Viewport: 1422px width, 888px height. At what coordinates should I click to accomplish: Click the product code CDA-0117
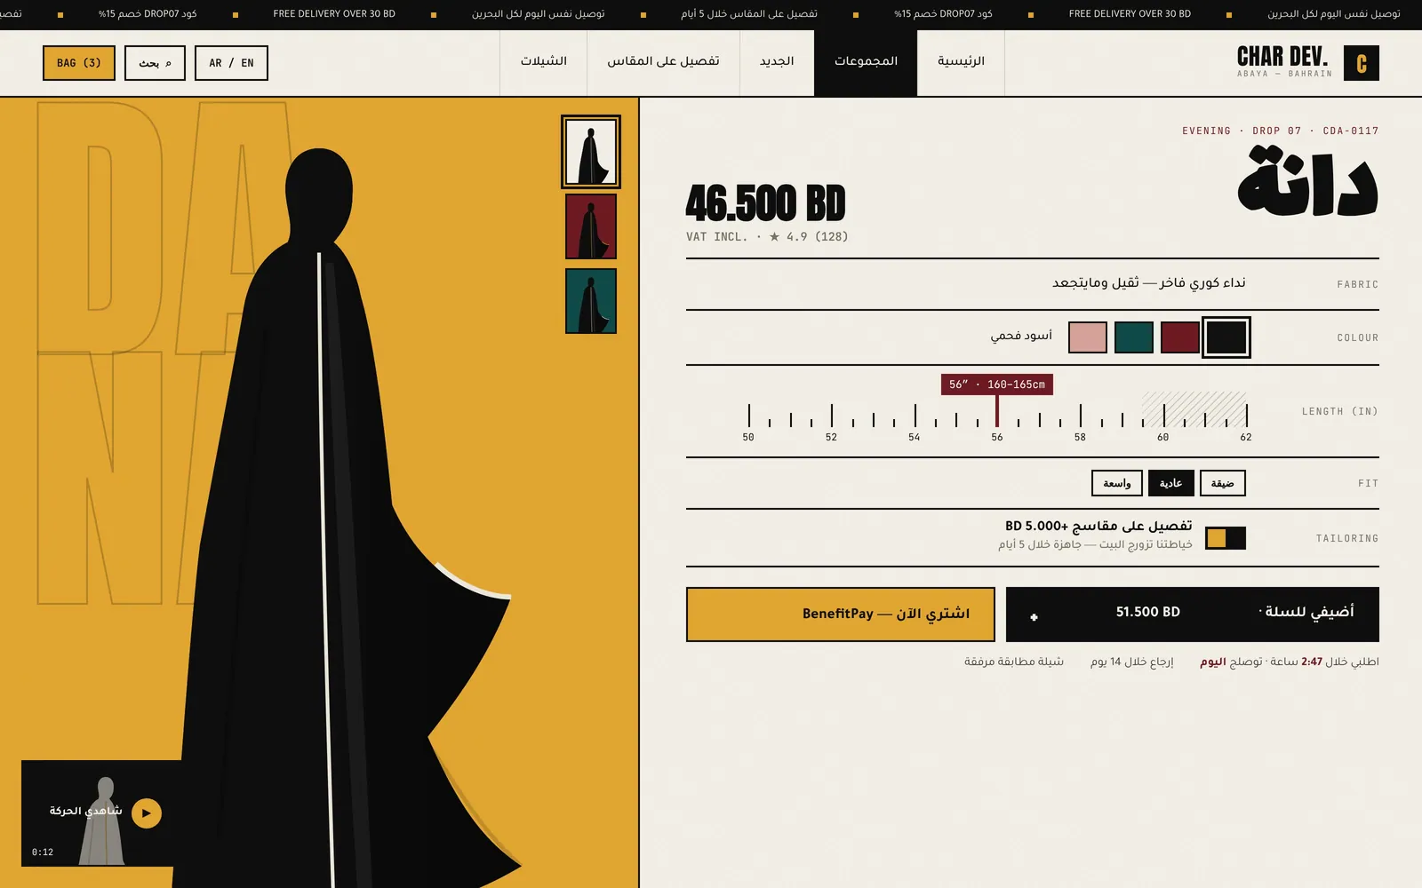click(1351, 131)
